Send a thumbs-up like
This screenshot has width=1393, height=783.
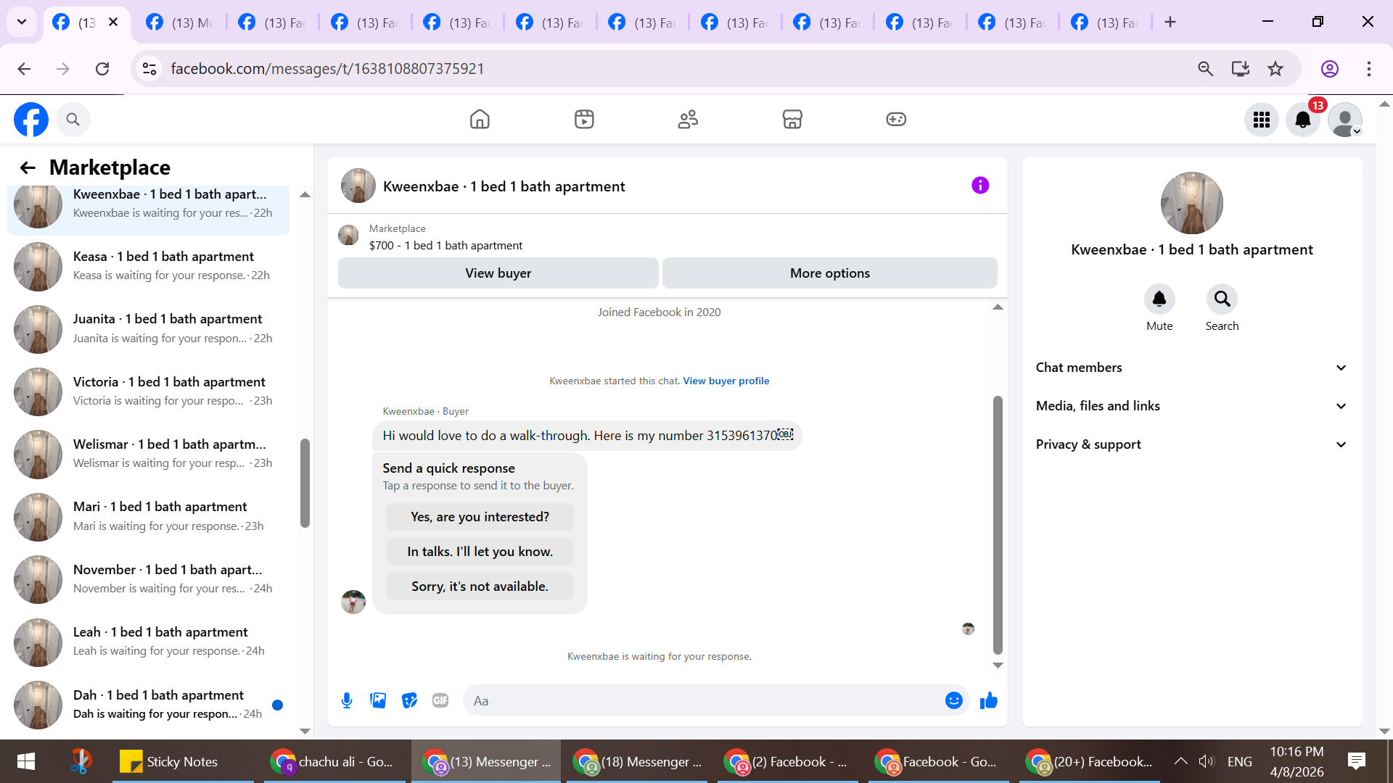coord(988,700)
